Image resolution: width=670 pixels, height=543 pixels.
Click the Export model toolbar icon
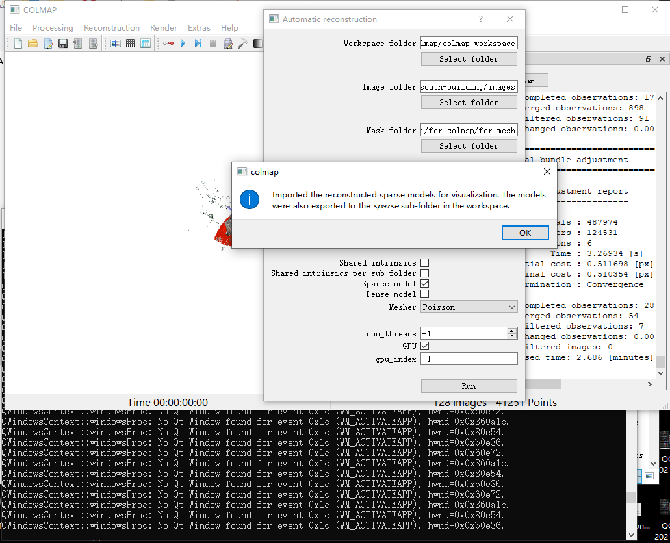[93, 44]
